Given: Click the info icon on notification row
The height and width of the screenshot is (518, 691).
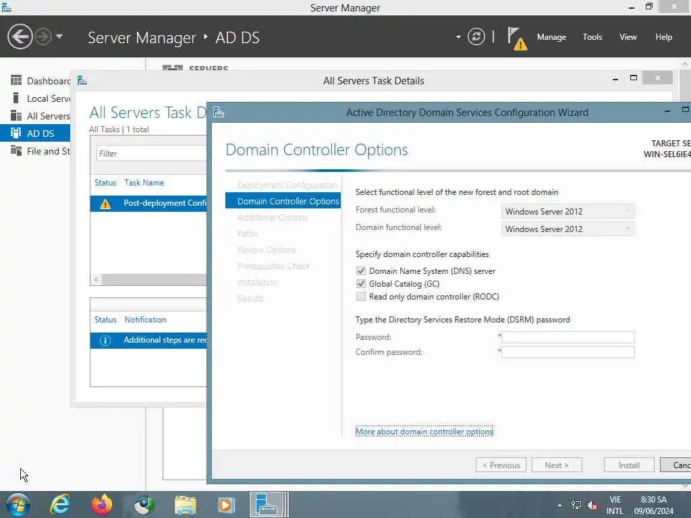Looking at the screenshot, I should click(105, 340).
